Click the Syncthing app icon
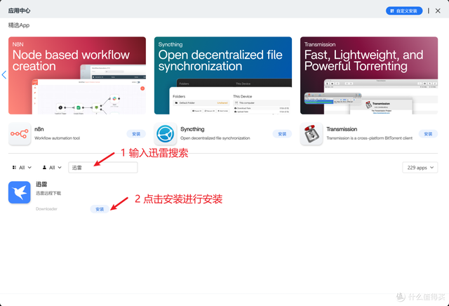Screen dimensions: 449x306 [x=166, y=134]
